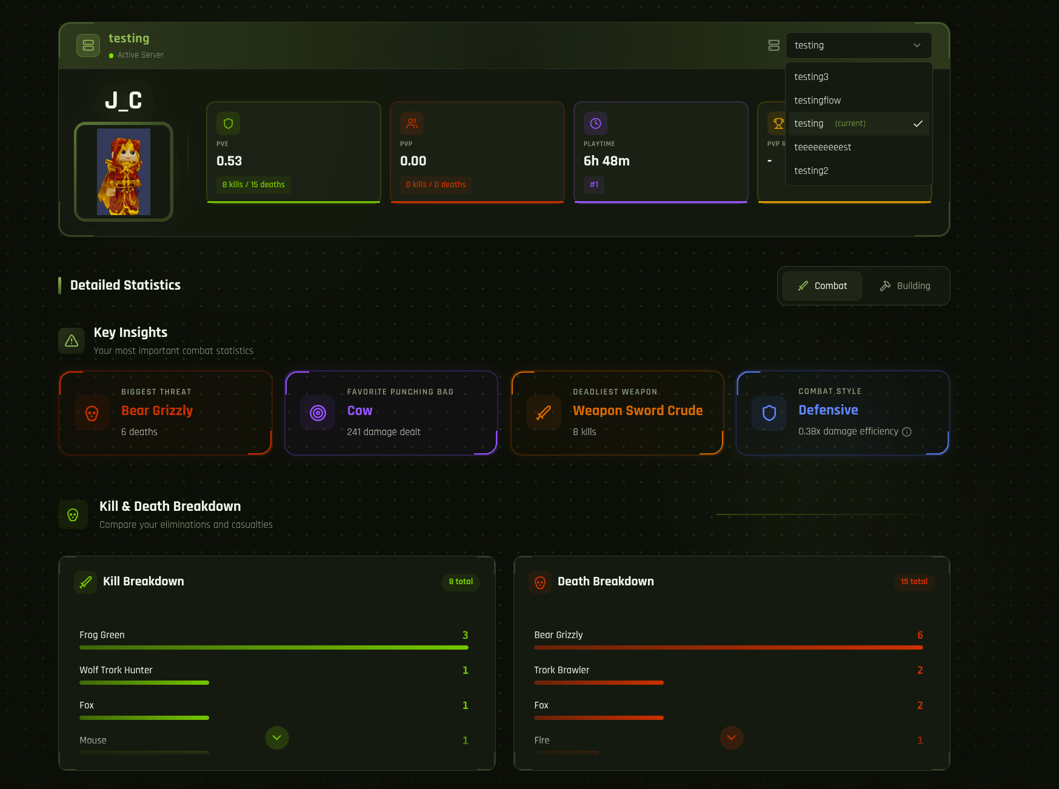The height and width of the screenshot is (789, 1059).
Task: Click the Cow target icon
Action: click(318, 413)
